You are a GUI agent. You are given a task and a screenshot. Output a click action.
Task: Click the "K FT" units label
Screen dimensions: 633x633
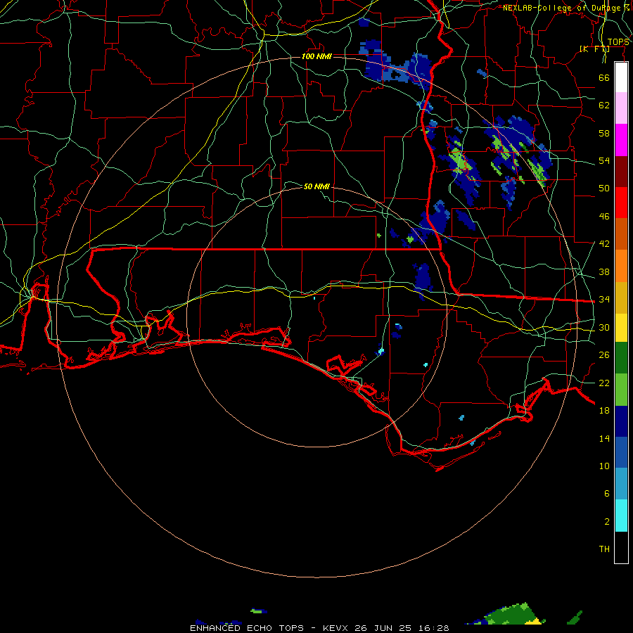(x=594, y=49)
